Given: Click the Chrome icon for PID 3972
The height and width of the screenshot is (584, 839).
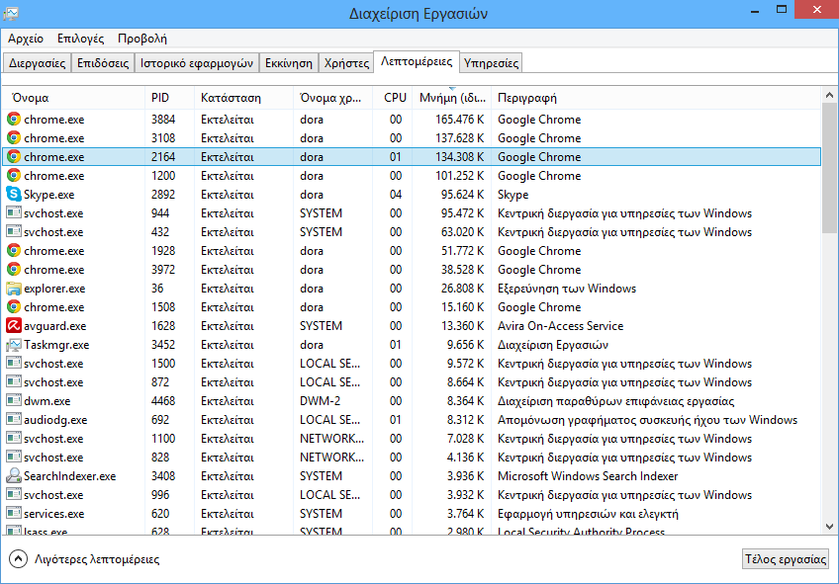Looking at the screenshot, I should click(14, 270).
